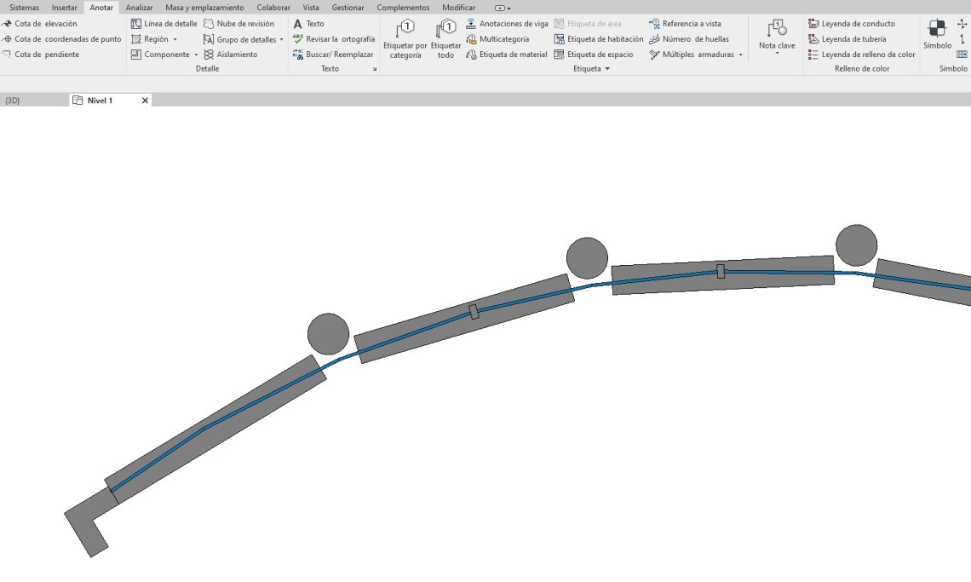
Task: Close the Nivel 1 view tab
Action: pyautogui.click(x=145, y=101)
